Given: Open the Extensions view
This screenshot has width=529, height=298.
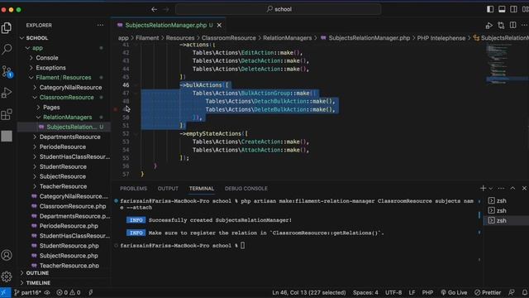Looking at the screenshot, I should pyautogui.click(x=7, y=114).
